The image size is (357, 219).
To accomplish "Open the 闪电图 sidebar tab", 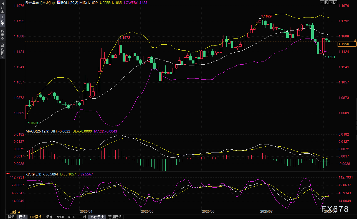I will tap(2, 35).
